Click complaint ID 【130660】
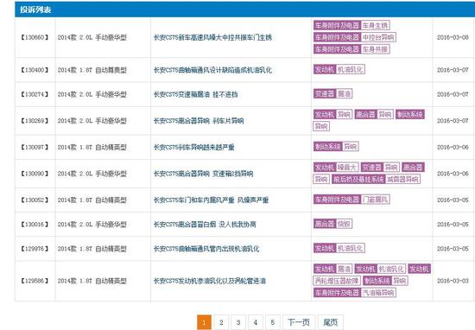The height and width of the screenshot is (330, 475). 35,37
